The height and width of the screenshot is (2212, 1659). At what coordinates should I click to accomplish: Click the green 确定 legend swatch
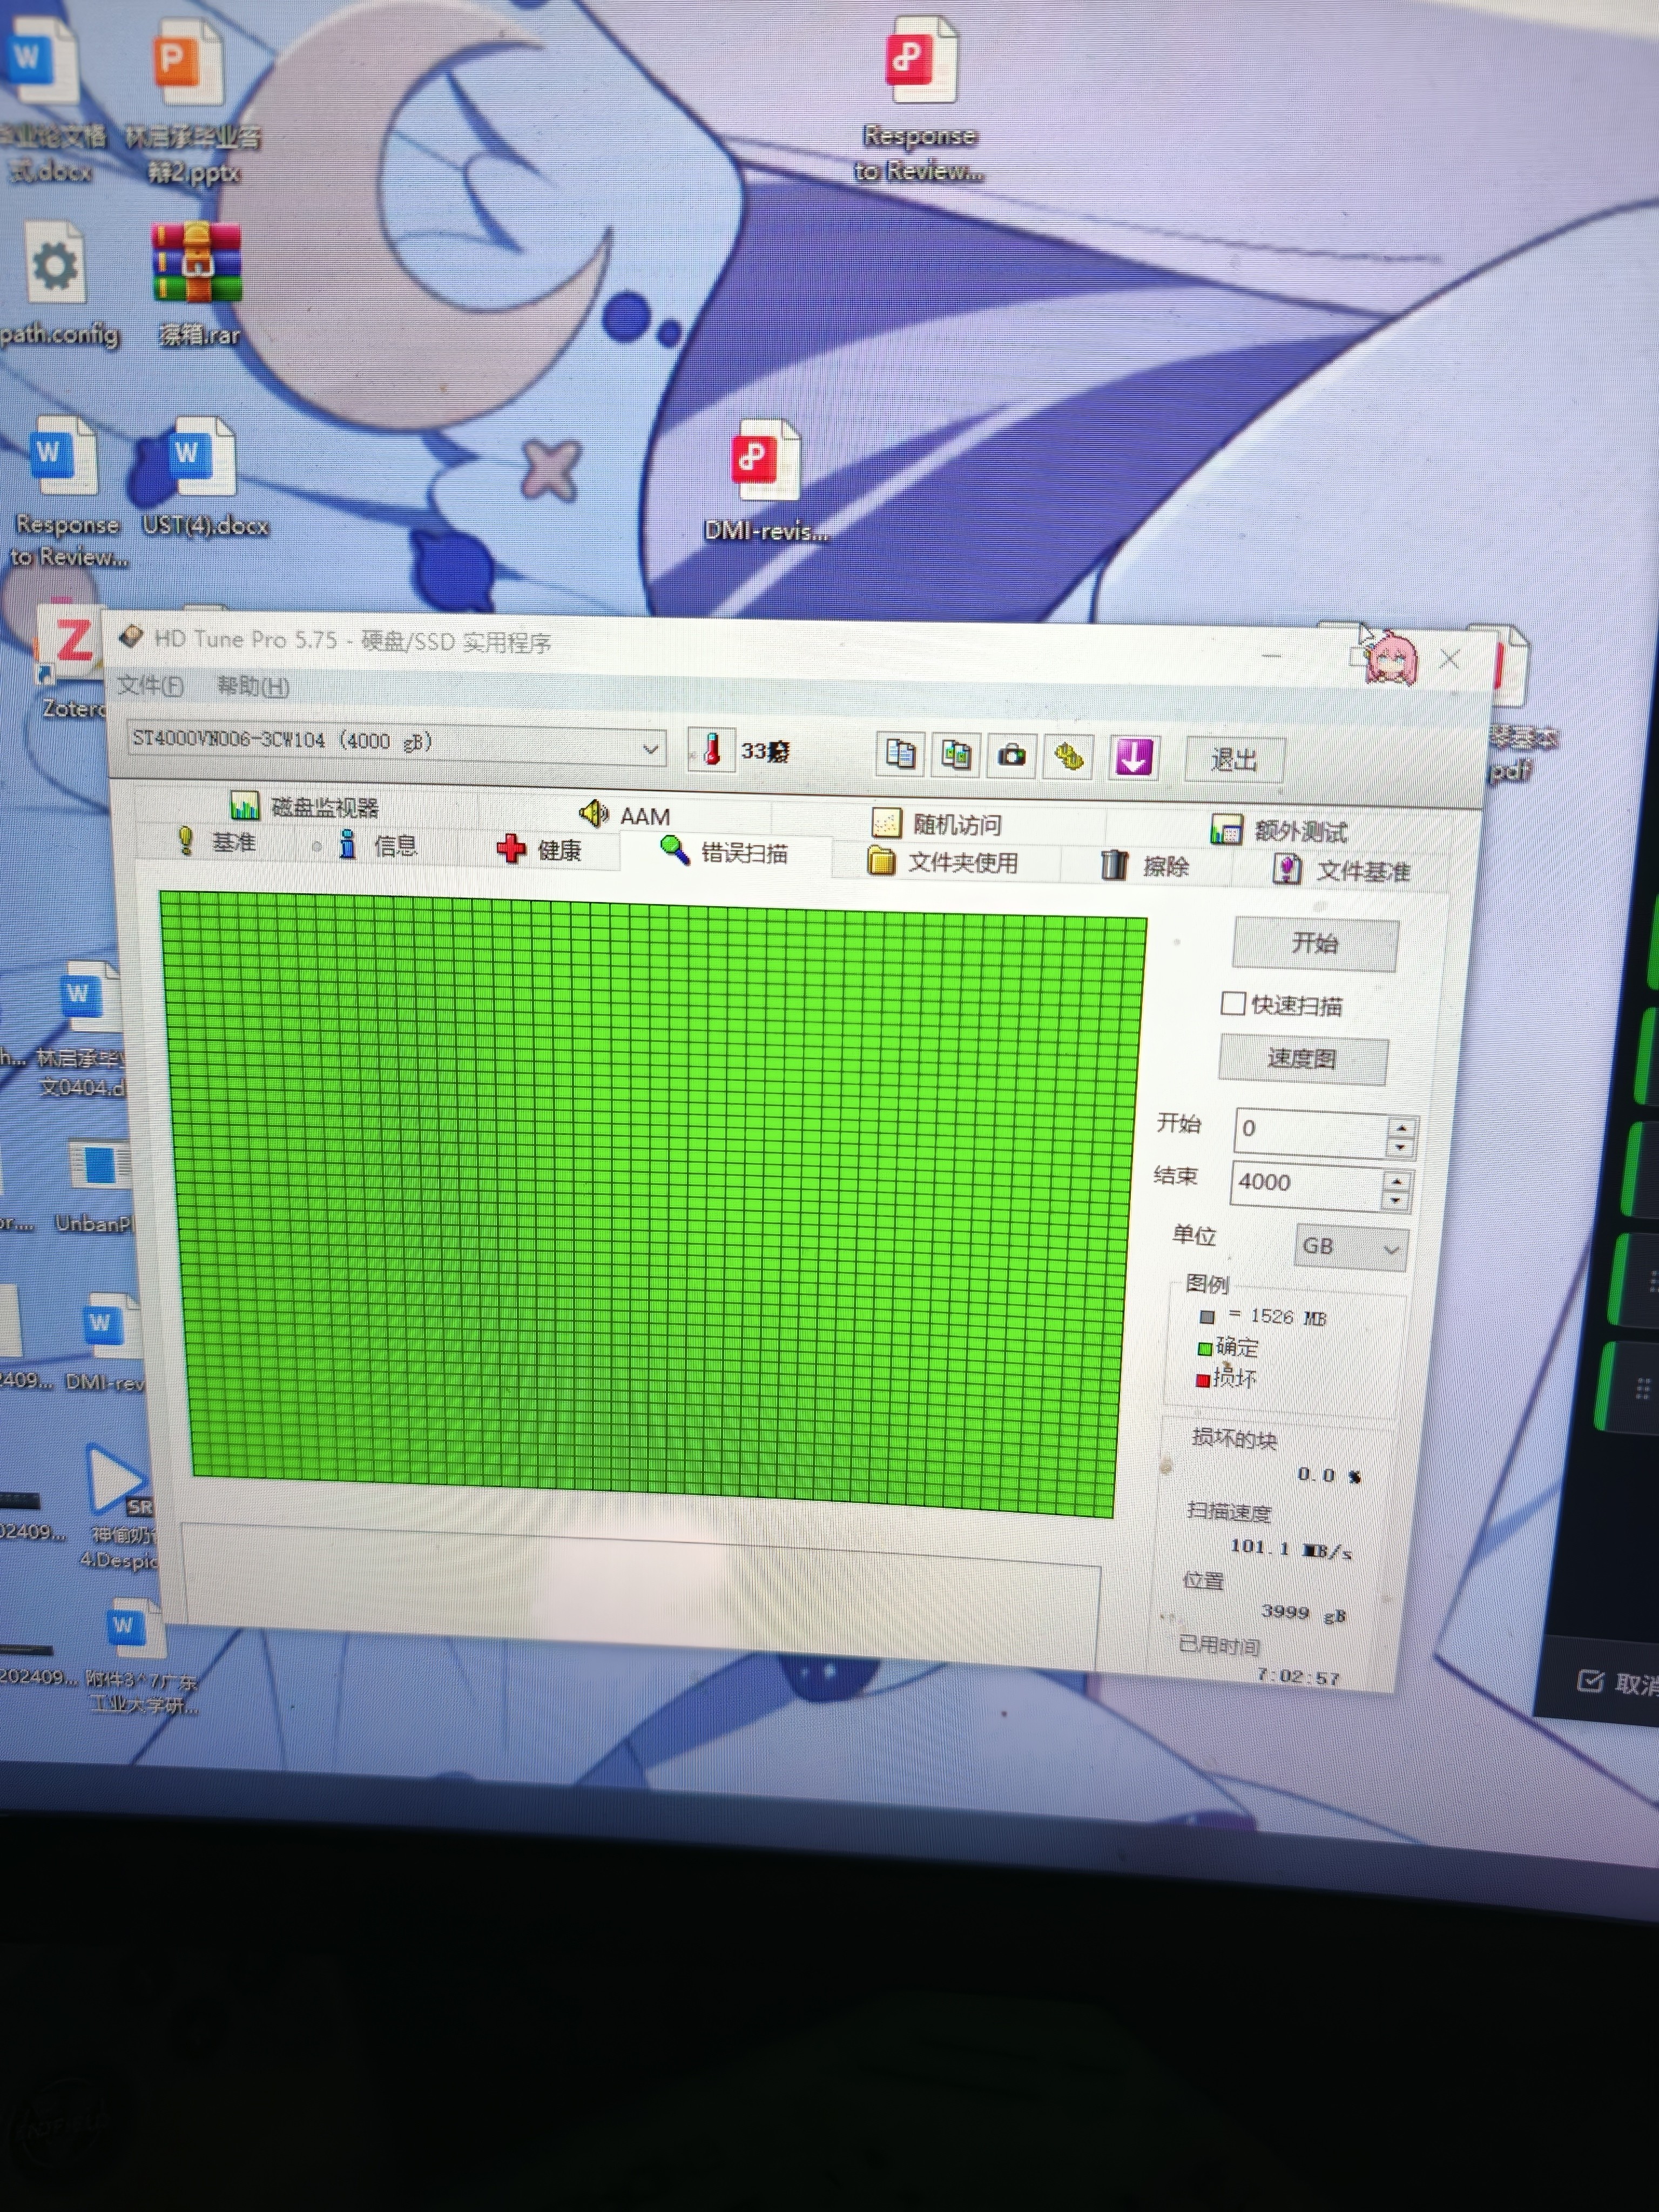1205,1349
